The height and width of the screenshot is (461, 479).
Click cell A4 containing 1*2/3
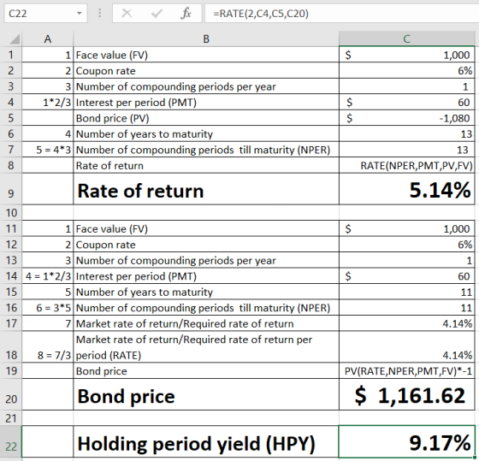pos(48,103)
